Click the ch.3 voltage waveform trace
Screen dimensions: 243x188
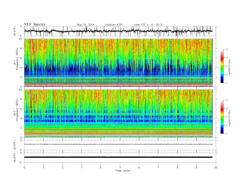pyautogui.click(x=118, y=144)
